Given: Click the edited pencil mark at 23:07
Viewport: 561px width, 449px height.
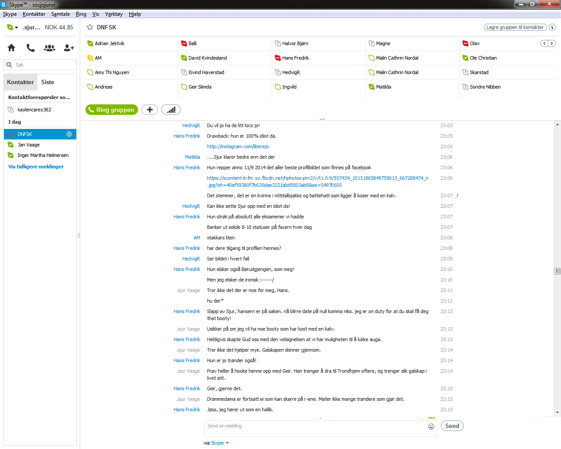Looking at the screenshot, I should tap(457, 196).
